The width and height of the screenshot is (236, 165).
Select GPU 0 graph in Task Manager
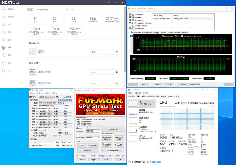click(x=133, y=138)
